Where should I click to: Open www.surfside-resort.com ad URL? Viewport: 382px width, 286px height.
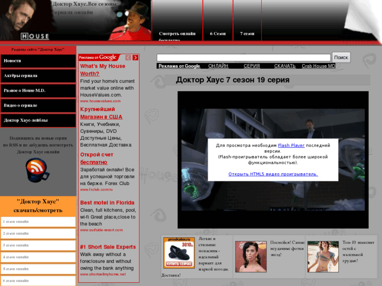click(101, 230)
